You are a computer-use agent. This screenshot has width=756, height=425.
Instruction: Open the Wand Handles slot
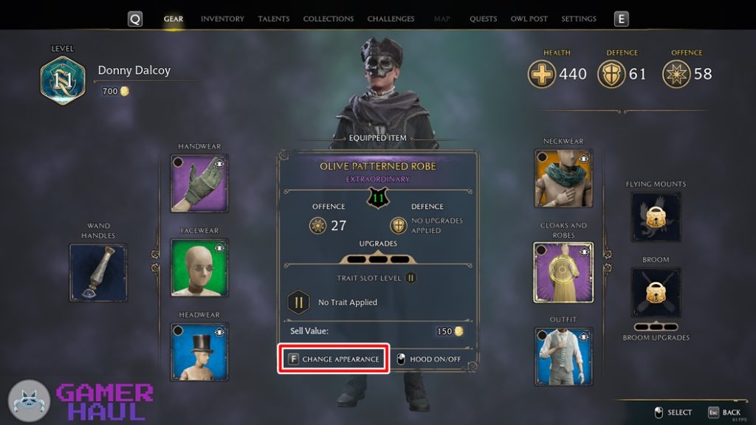pyautogui.click(x=98, y=273)
